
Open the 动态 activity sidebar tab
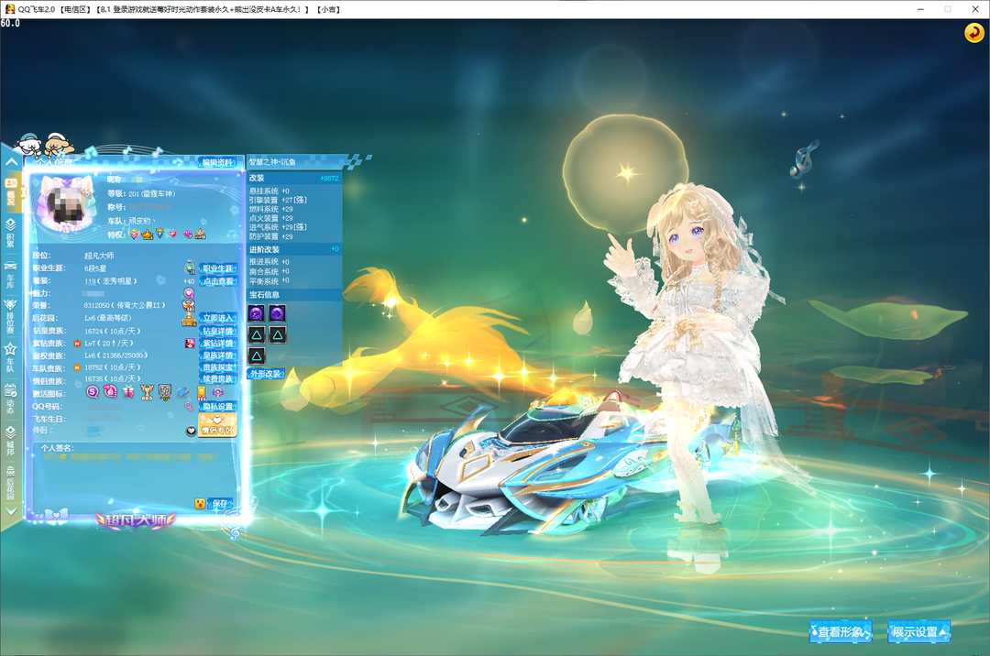click(11, 399)
